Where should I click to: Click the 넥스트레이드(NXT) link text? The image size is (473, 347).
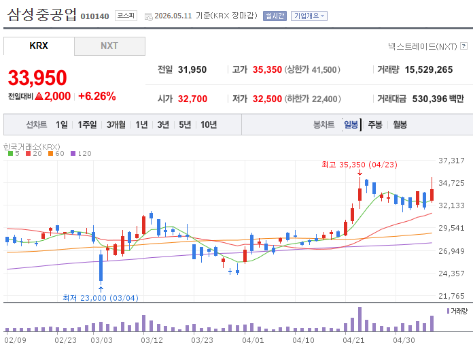tap(423, 46)
